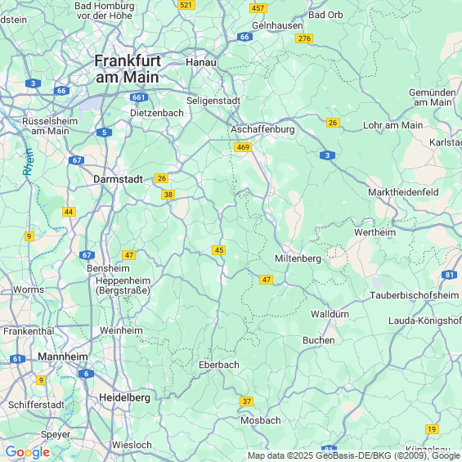
Task: Click the Heidelberg label on map
Action: tap(124, 397)
